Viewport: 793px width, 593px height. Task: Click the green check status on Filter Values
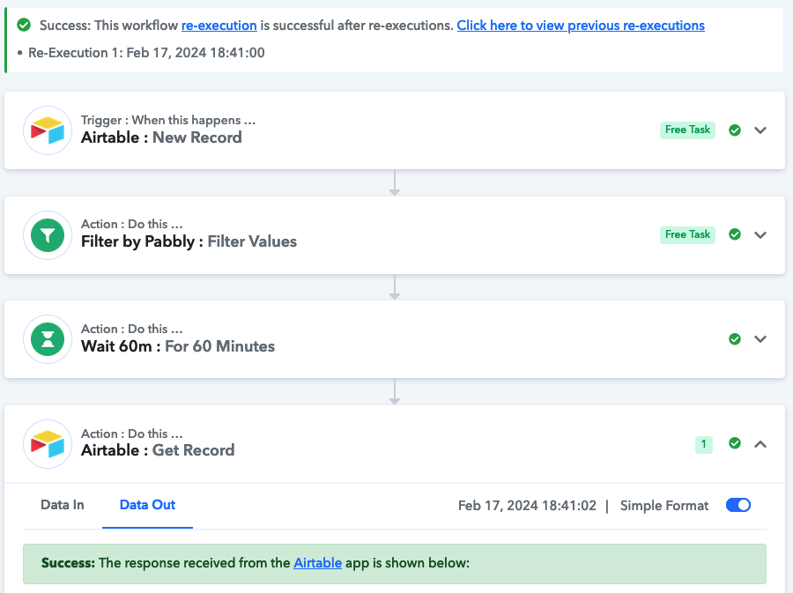coord(735,234)
